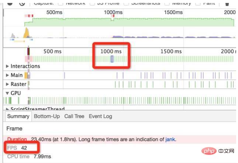Switch to the Summary tab
Screen dimensions: 238x163
(18, 116)
